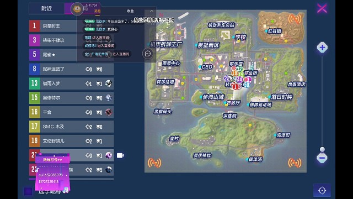Select the signal tower icon near 红谷镇
Image resolution: width=353 pixels, height=199 pixels.
295,19
